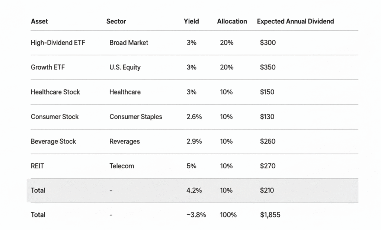Click the "$1,855" total dividend value

click(x=270, y=215)
